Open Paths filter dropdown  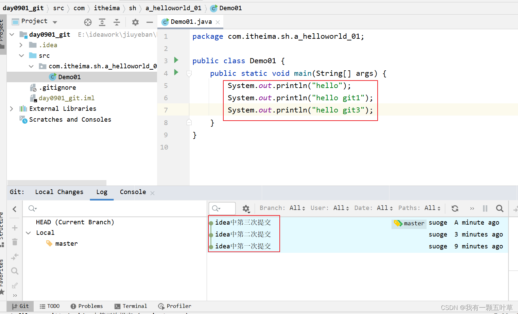tap(419, 208)
